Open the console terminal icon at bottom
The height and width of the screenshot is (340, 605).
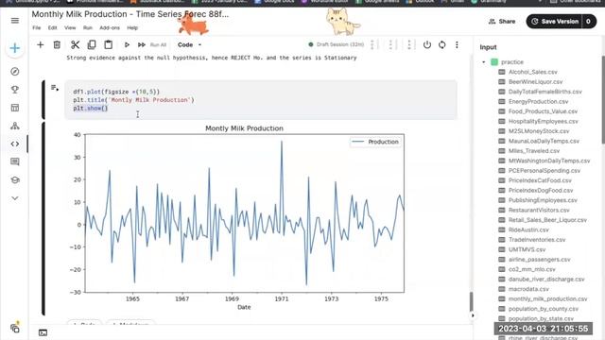click(x=43, y=332)
